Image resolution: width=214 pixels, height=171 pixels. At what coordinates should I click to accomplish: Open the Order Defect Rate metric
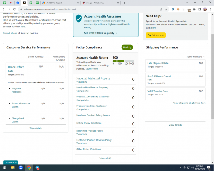[16, 69]
